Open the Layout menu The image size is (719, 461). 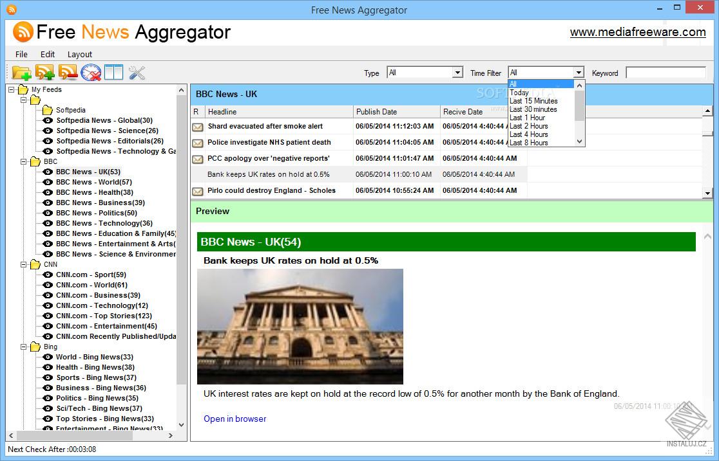(x=80, y=54)
